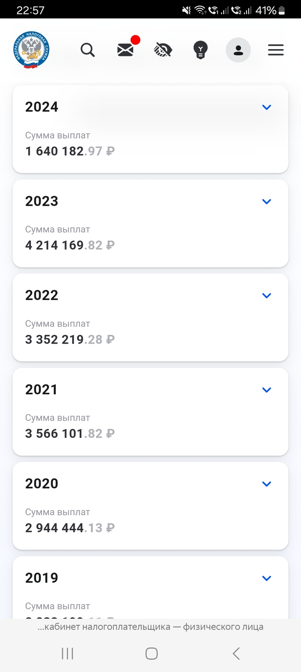
Task: Tap the Android back navigation button
Action: click(236, 653)
